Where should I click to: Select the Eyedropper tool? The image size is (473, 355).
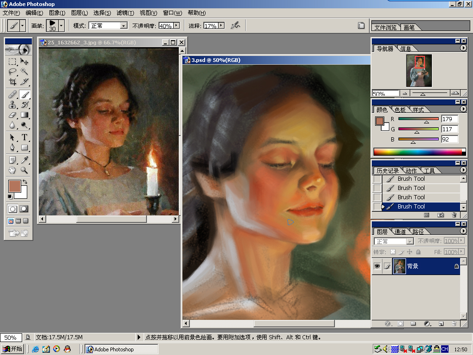coord(24,160)
